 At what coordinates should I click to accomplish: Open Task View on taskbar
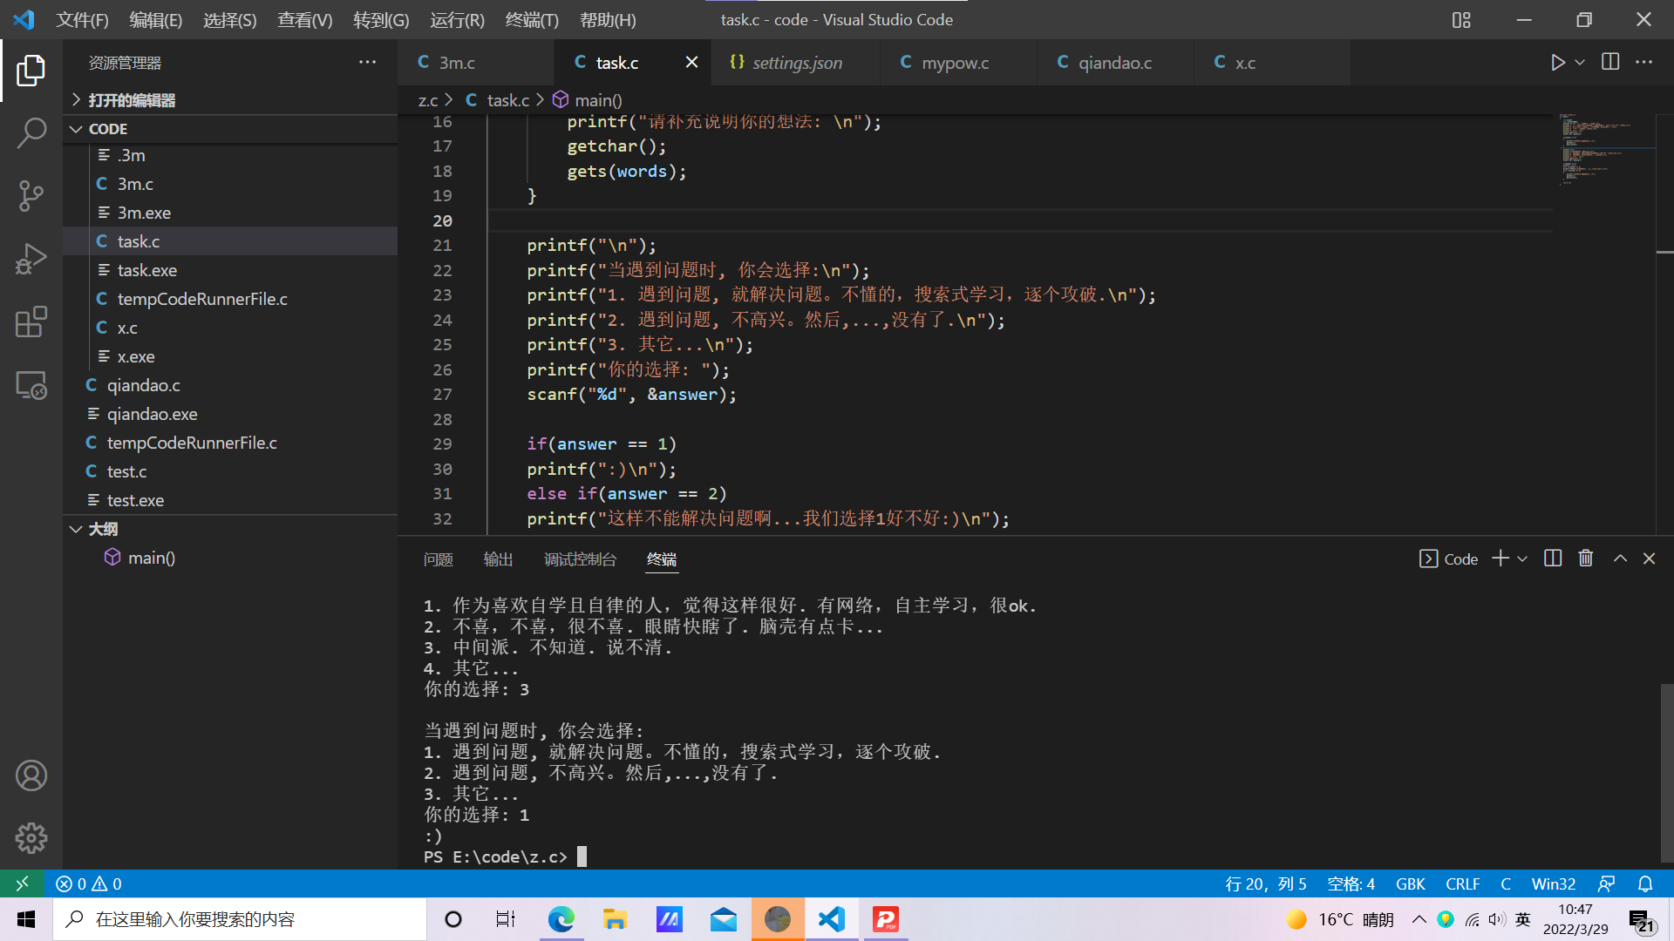pos(506,919)
